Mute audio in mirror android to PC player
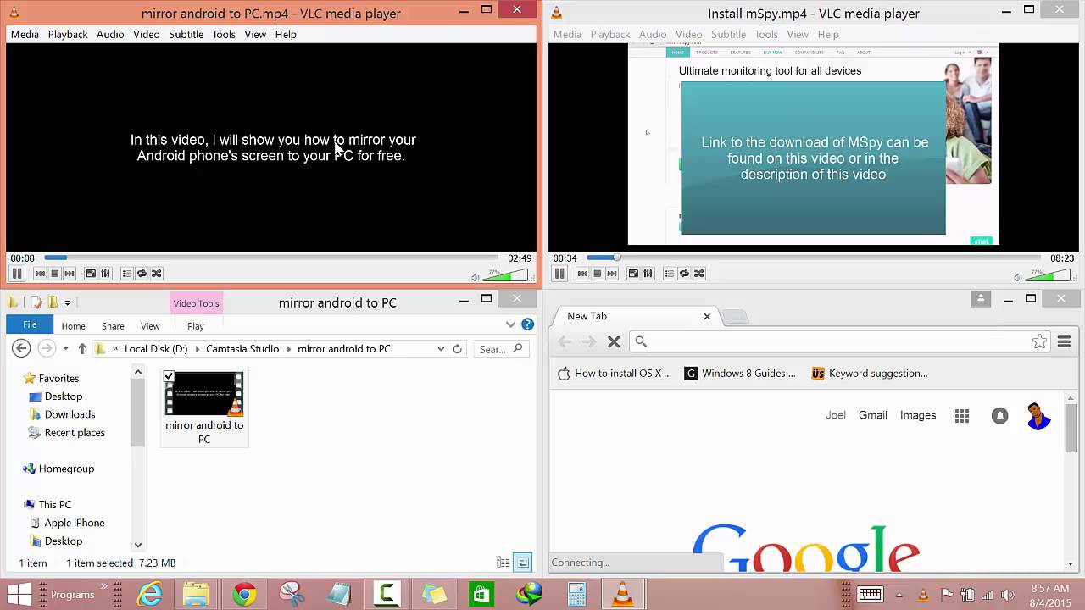 coord(476,277)
